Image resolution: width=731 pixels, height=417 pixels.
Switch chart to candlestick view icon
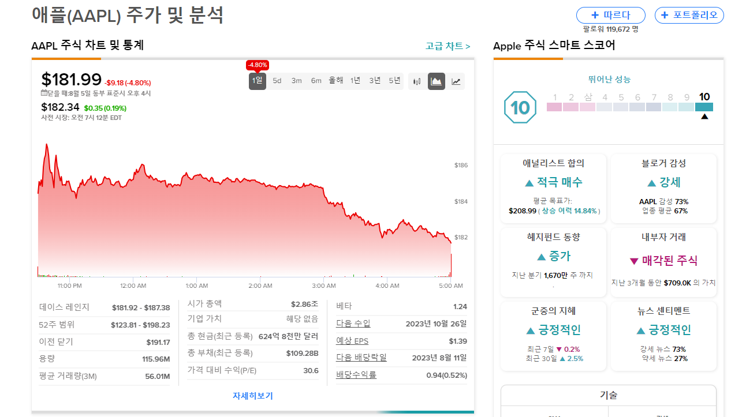pyautogui.click(x=417, y=81)
